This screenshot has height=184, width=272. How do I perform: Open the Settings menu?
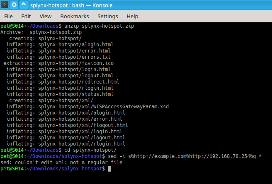click(x=108, y=17)
